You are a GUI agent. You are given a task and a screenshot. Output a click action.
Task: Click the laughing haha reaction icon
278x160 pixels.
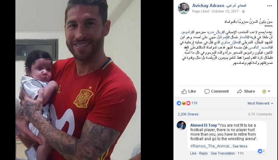pyautogui.click(x=184, y=103)
